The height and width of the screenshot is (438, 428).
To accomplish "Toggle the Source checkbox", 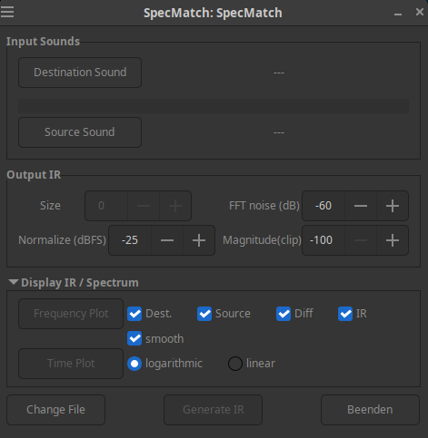I will 204,314.
